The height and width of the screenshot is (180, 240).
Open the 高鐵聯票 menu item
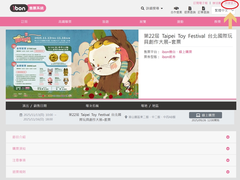click(65, 21)
